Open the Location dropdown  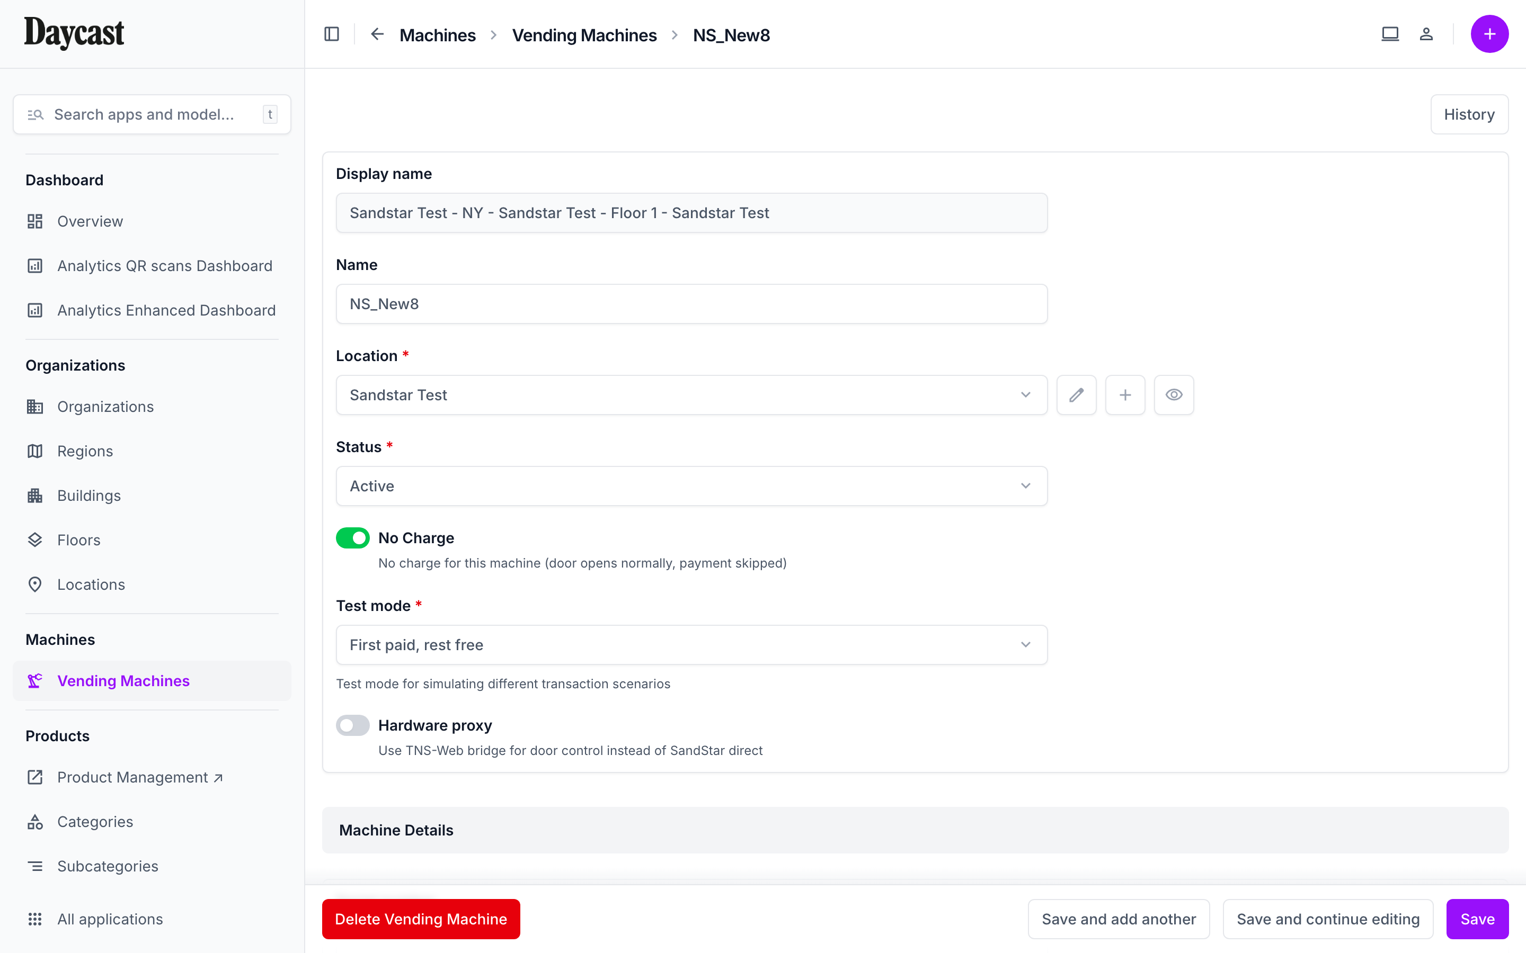tap(691, 395)
